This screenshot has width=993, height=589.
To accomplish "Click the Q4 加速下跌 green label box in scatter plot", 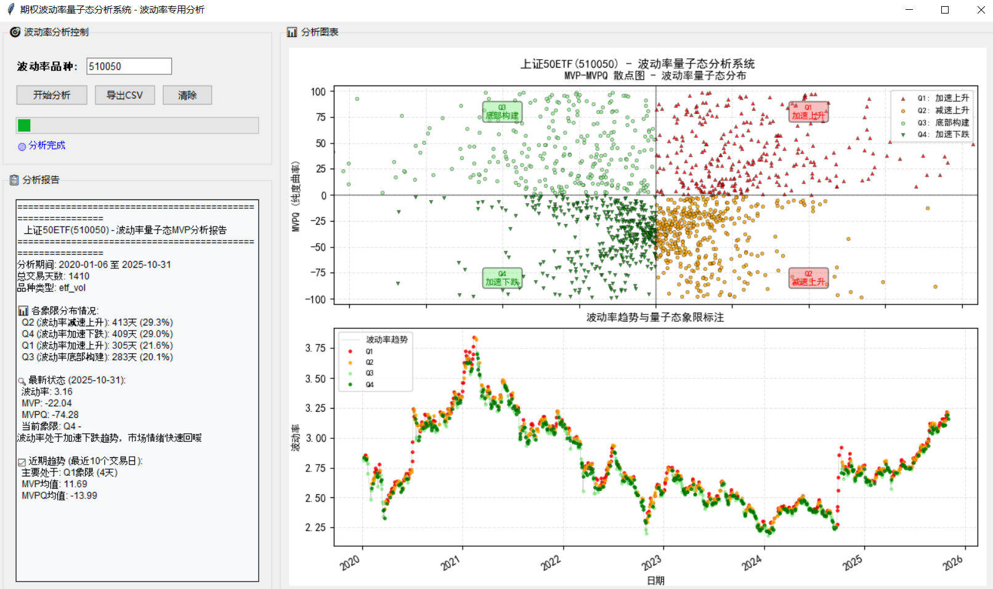I will click(x=502, y=278).
